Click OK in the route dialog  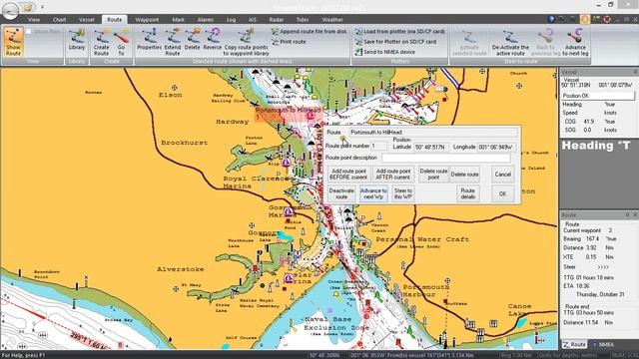click(x=502, y=193)
